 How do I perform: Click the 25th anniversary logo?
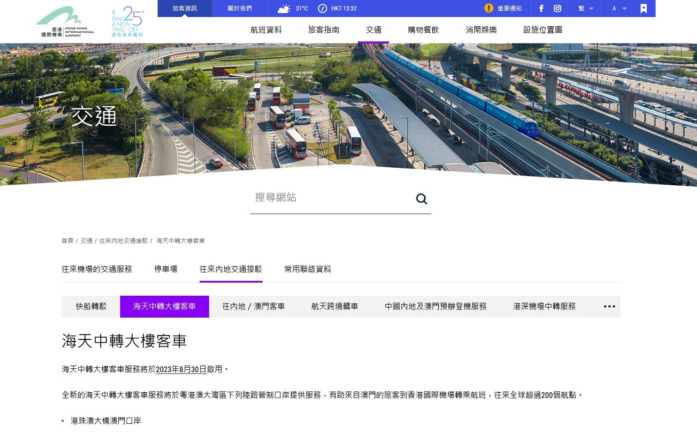point(127,22)
